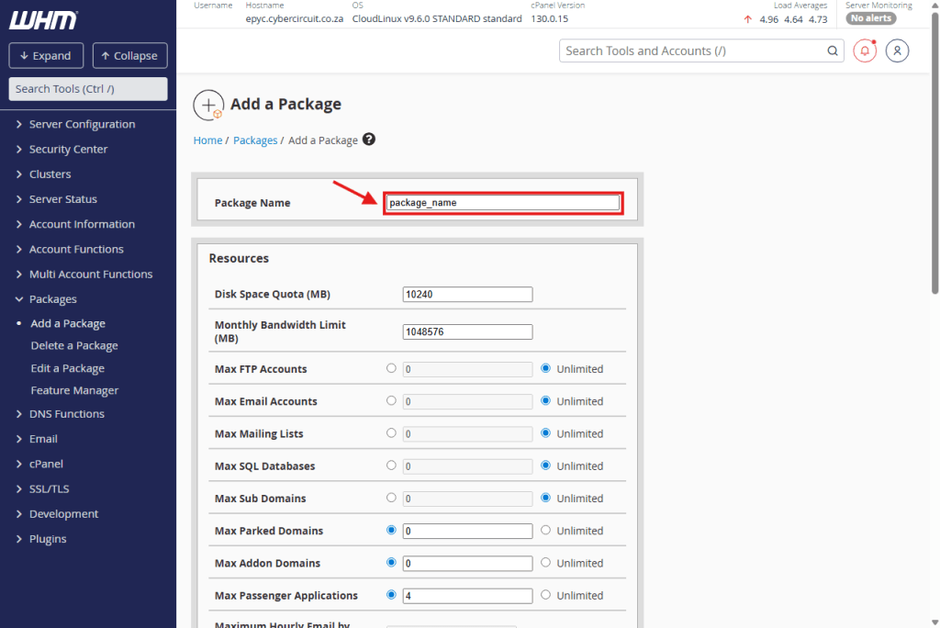Screen dimensions: 940x628
Task: Click the Package Name input field
Action: (x=502, y=203)
